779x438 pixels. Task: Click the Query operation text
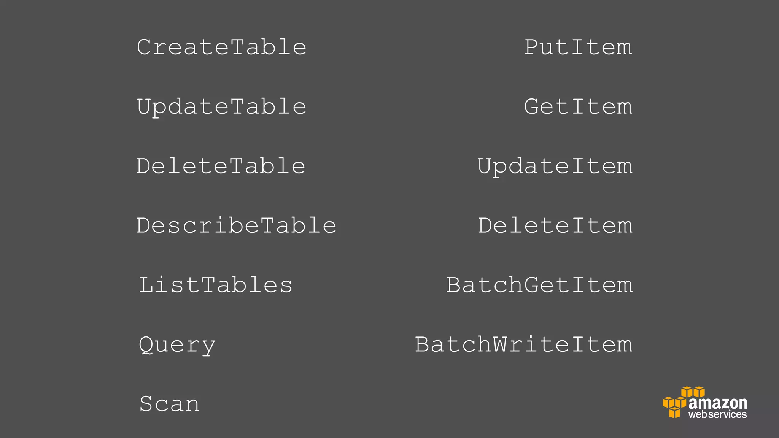177,345
